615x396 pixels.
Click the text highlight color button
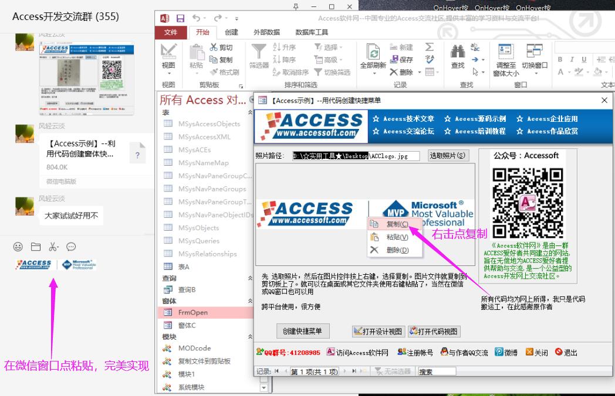(x=579, y=72)
